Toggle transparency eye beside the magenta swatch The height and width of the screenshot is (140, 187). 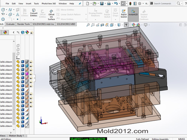click(31, 74)
